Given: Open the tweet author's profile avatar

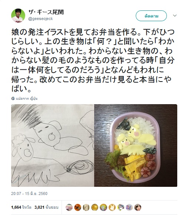Looking at the screenshot, I should [18, 15].
